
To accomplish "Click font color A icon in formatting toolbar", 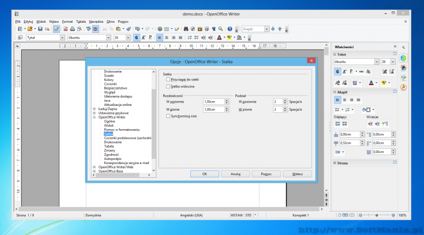I will (219, 38).
